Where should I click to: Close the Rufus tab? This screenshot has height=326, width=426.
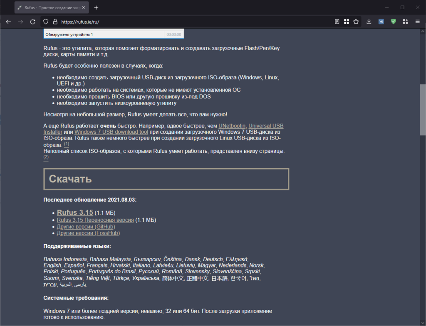coord(83,7)
